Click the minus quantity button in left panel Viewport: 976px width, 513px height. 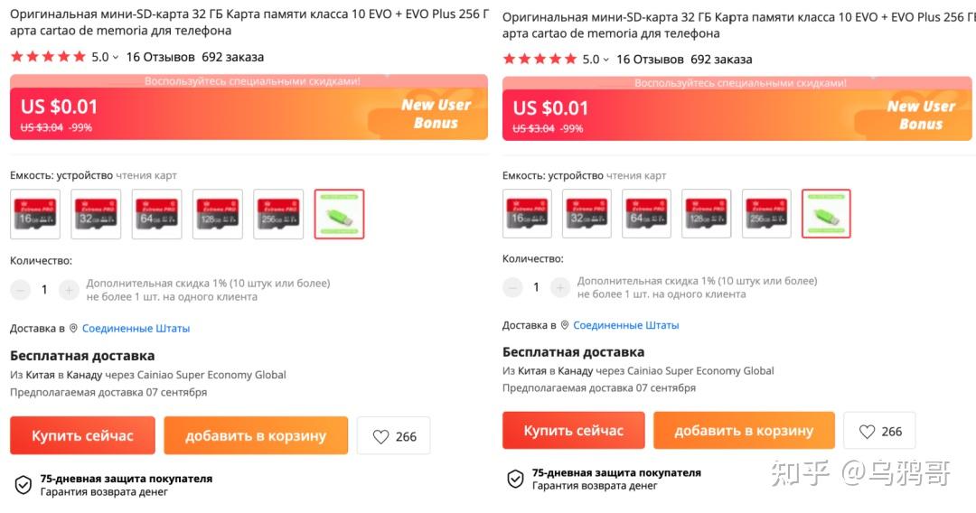21,290
